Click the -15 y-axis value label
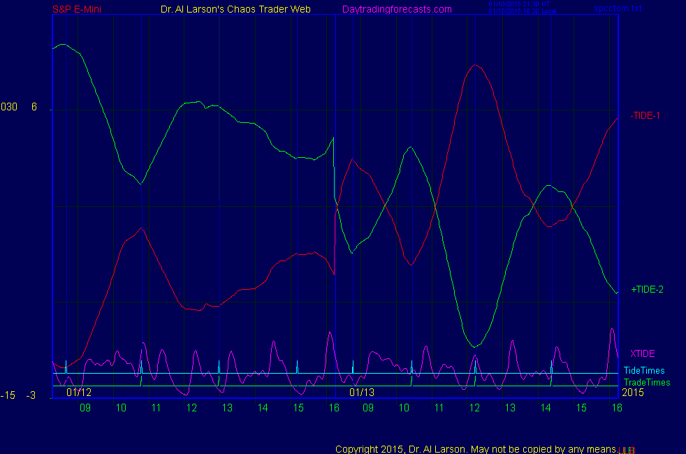This screenshot has height=454, width=686. click(x=8, y=396)
